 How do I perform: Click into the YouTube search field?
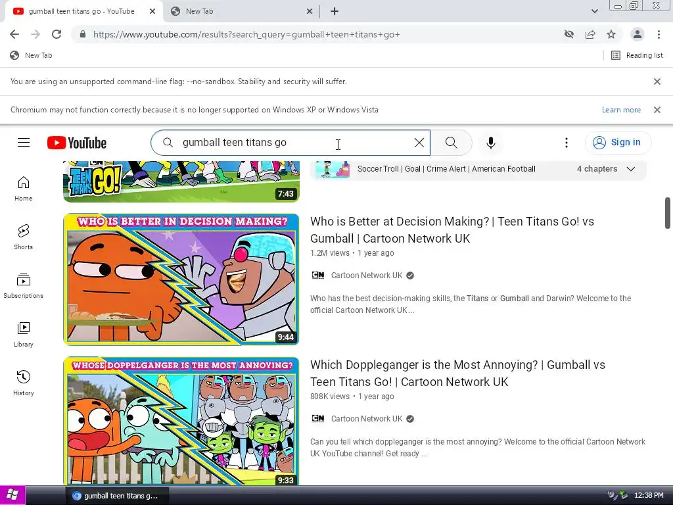[x=292, y=143]
